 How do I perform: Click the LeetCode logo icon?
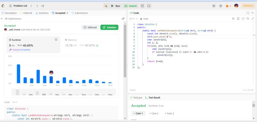click(x=3, y=6)
